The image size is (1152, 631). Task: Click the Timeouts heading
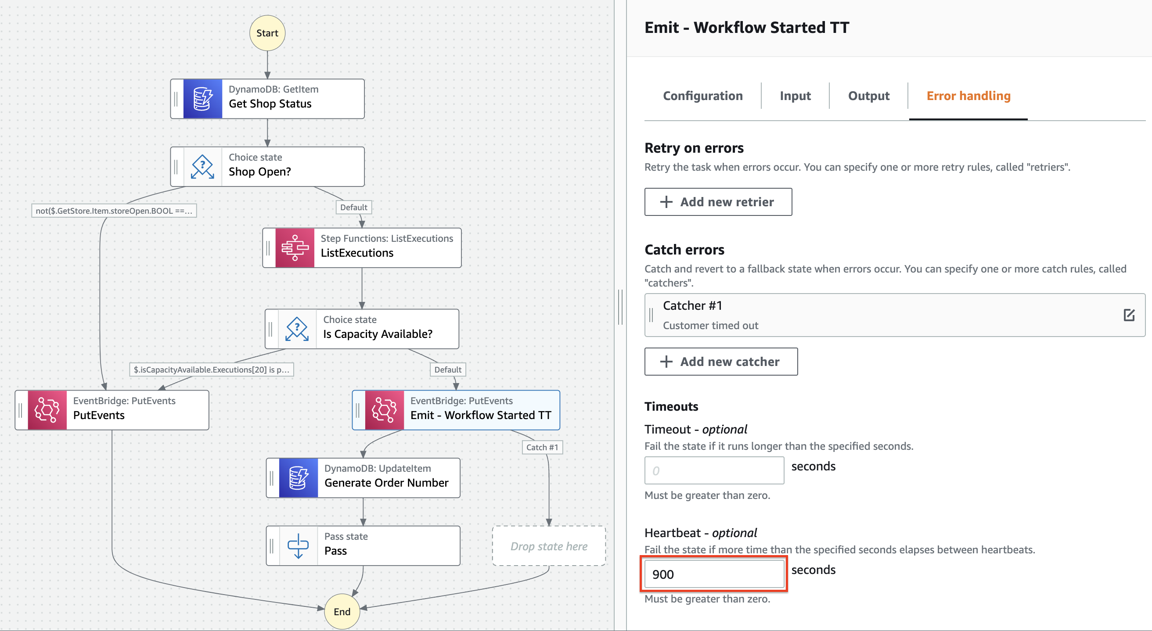671,406
